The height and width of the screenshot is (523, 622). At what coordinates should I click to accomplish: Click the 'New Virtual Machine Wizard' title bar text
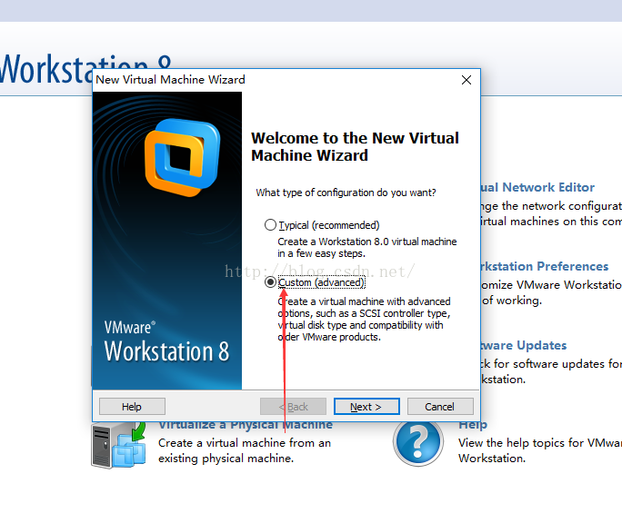point(170,80)
